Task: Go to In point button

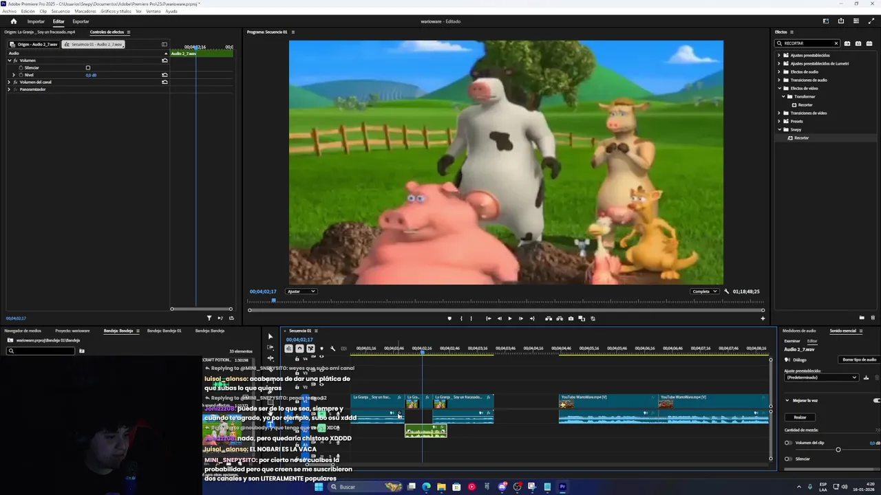Action: (488, 318)
